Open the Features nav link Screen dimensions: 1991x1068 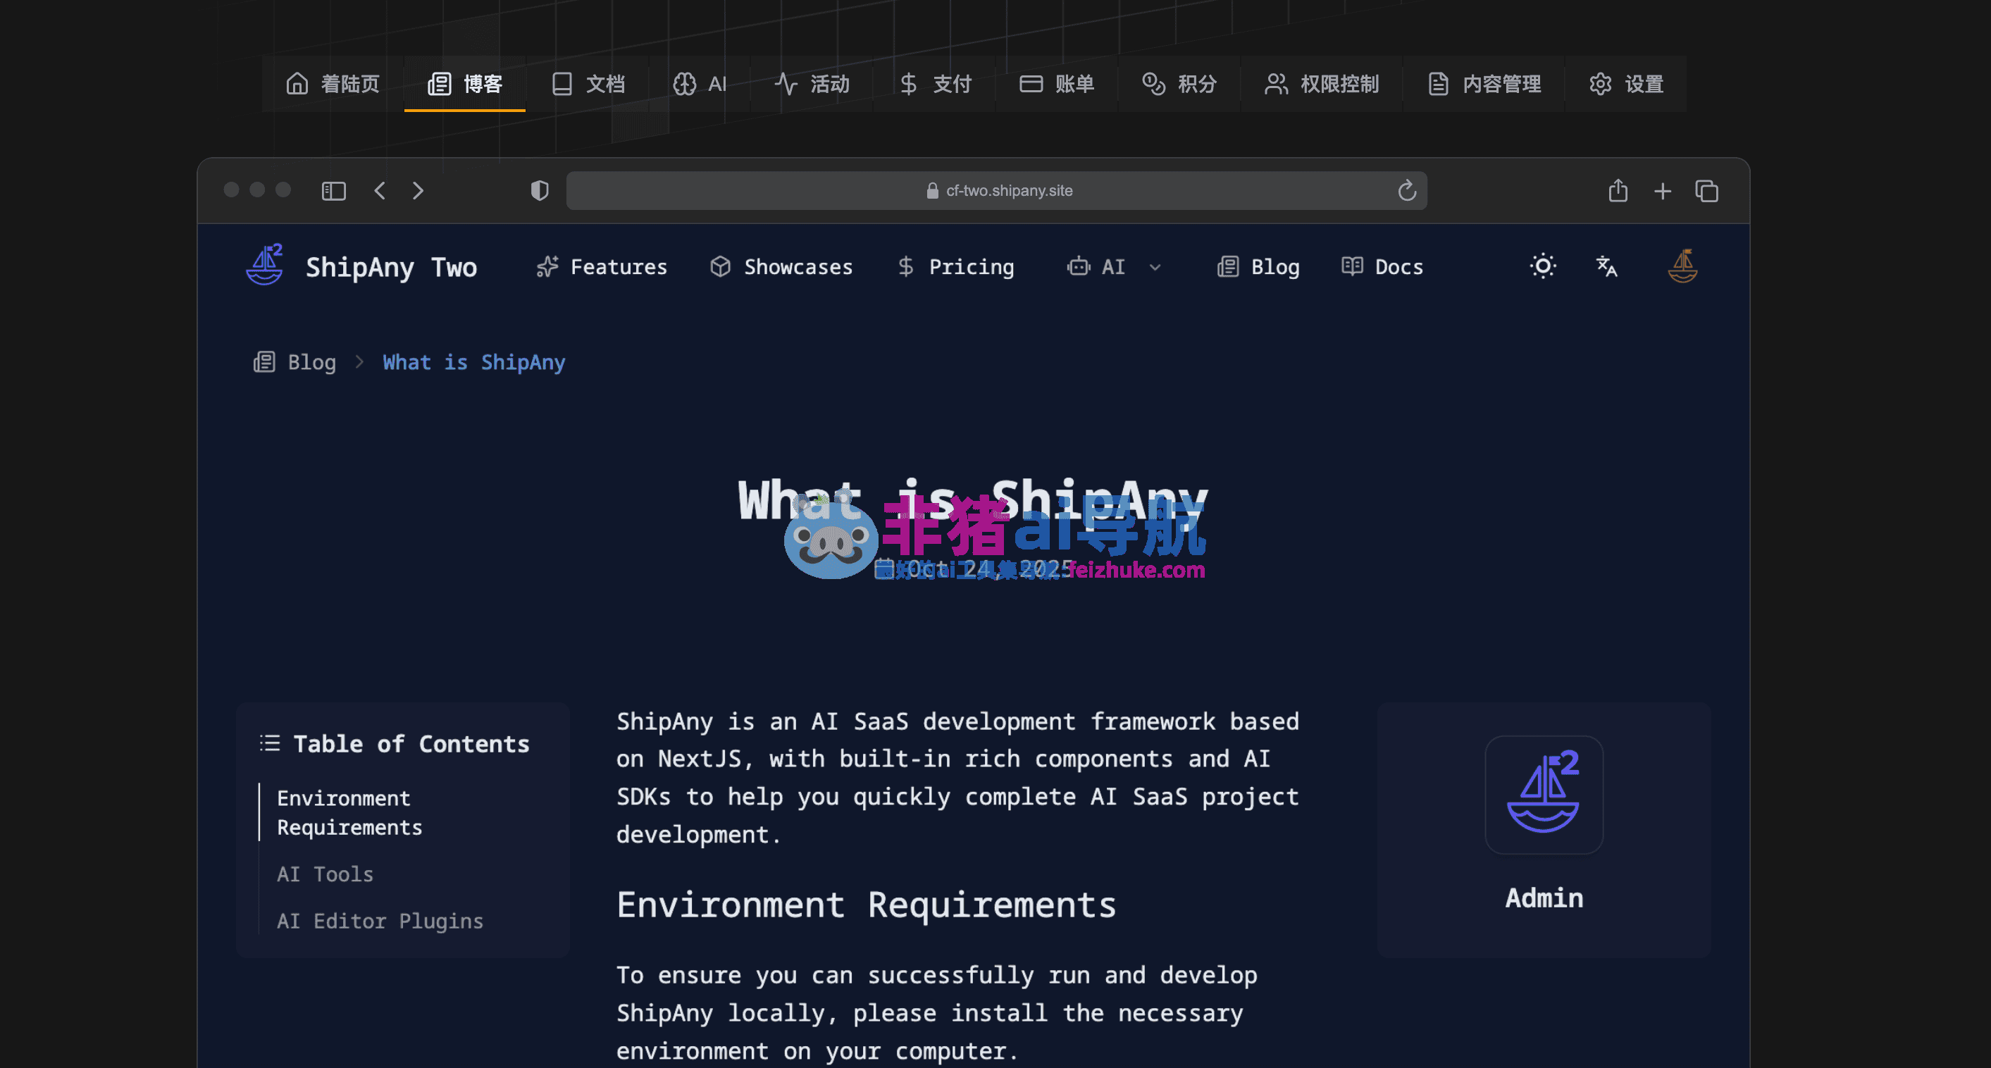click(602, 268)
